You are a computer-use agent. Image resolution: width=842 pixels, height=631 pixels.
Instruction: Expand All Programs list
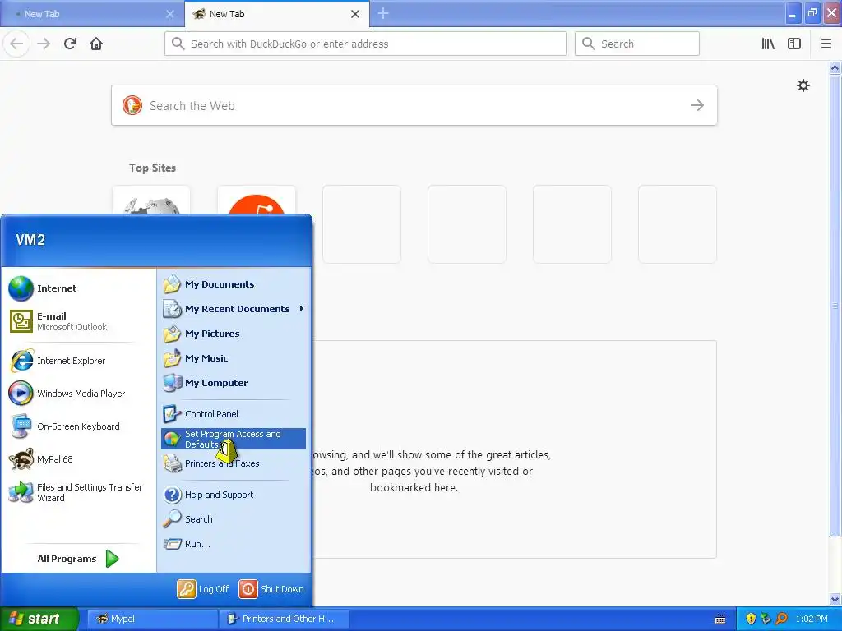(78, 559)
